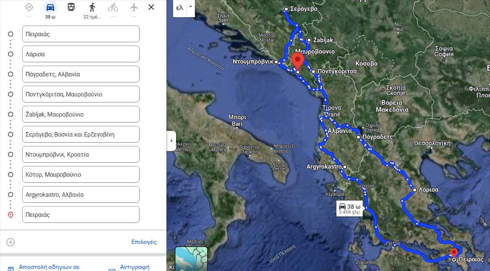Click the ελ language button on map
Screen dimensions: 490x271
coord(180,8)
